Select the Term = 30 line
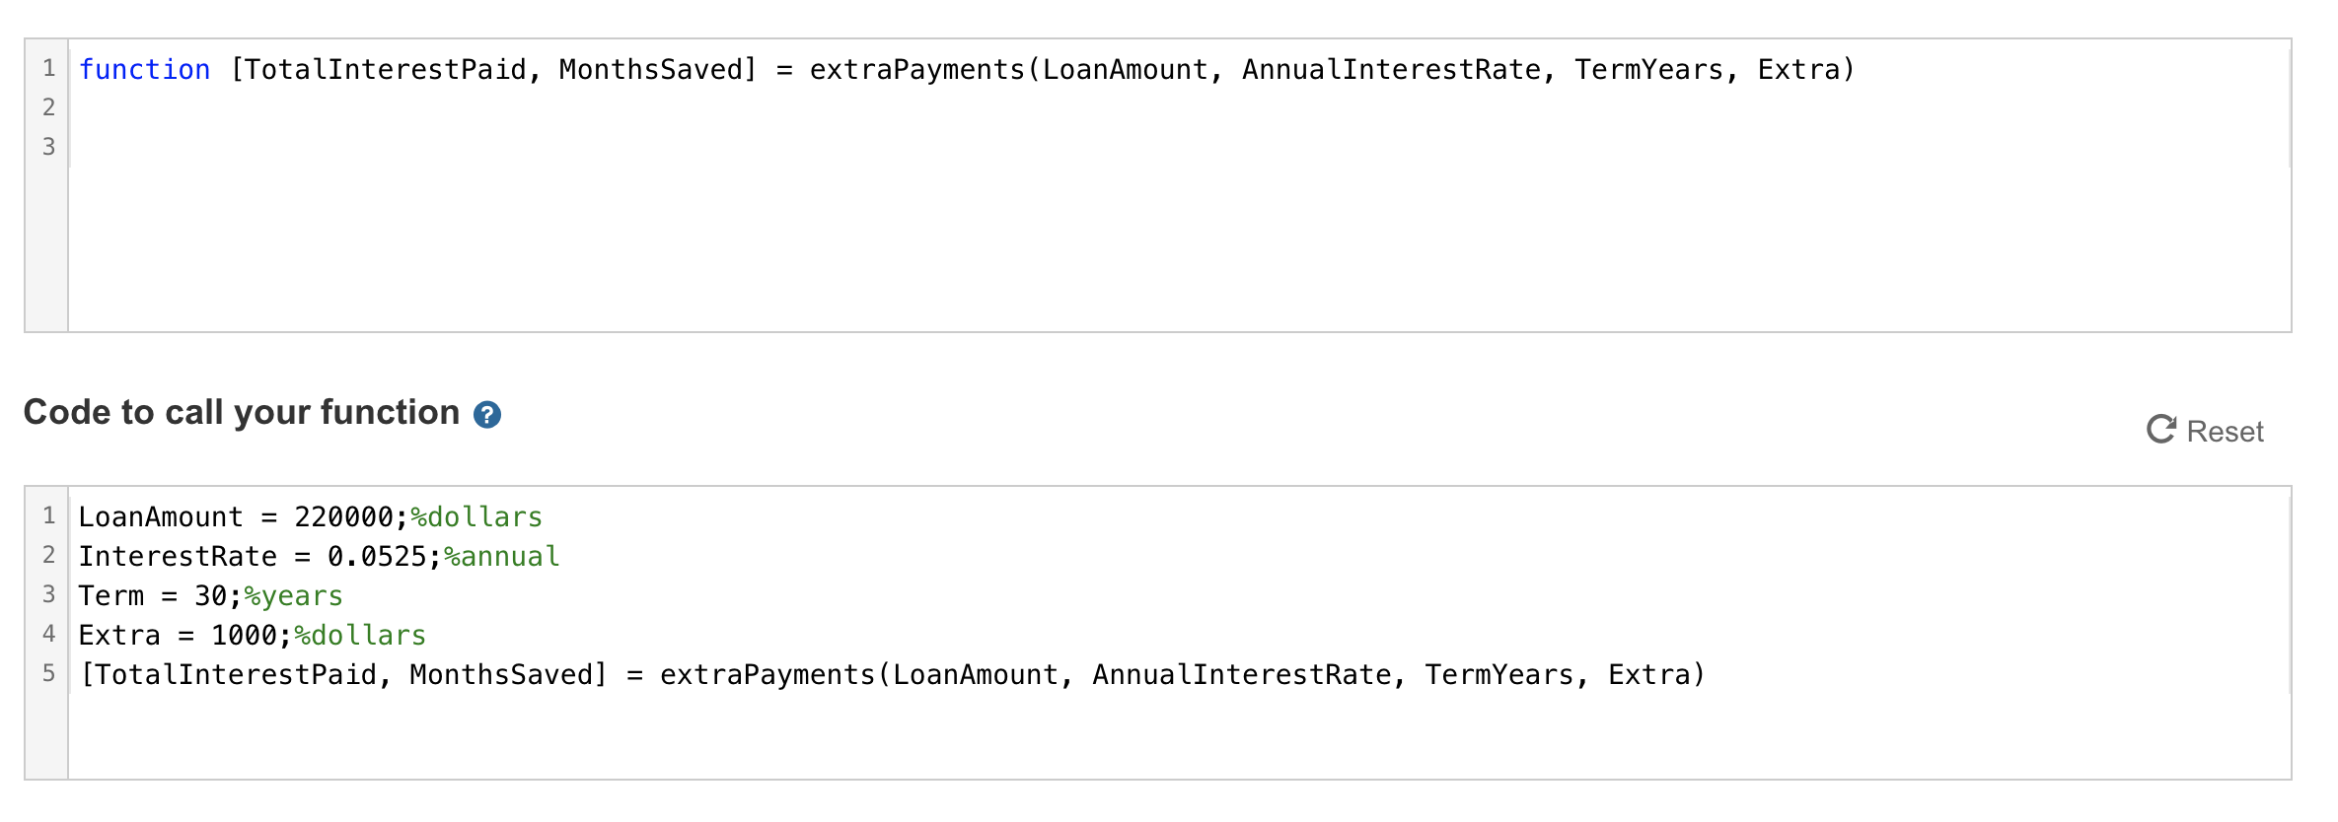The height and width of the screenshot is (822, 2338). (158, 595)
